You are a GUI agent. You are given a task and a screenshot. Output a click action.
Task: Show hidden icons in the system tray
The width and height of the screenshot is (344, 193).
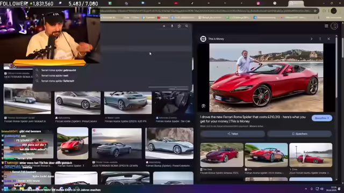[x=306, y=189]
